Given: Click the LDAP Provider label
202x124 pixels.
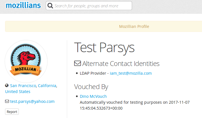Looking at the screenshot, I should coord(93,73).
